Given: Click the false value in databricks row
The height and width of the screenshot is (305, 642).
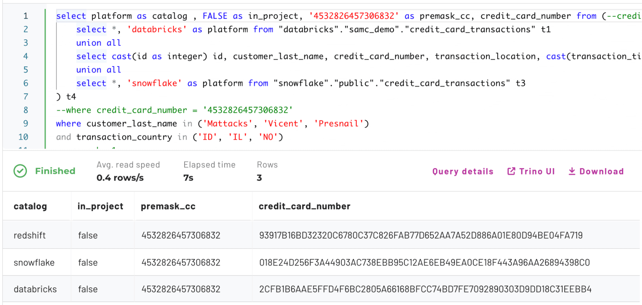Looking at the screenshot, I should tap(88, 289).
